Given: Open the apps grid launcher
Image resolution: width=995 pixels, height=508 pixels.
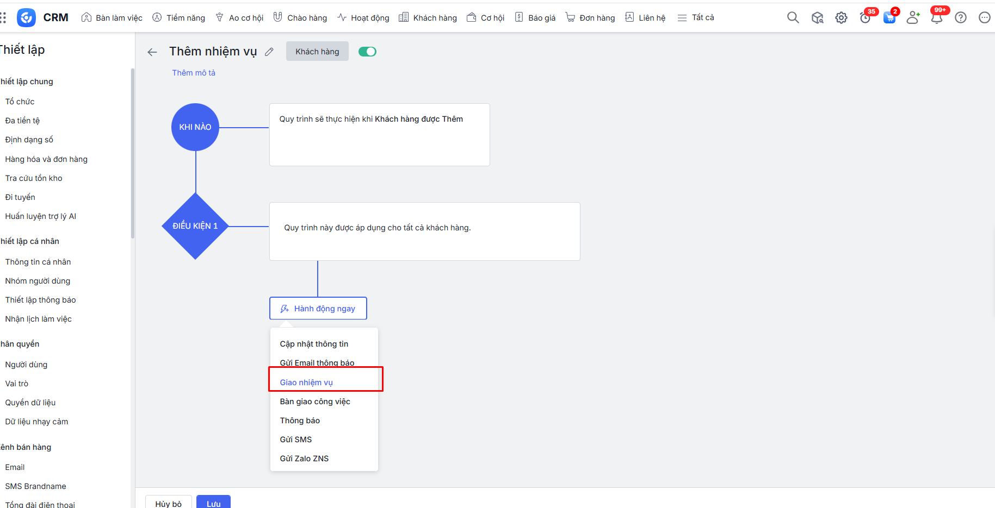Looking at the screenshot, I should pyautogui.click(x=3, y=18).
